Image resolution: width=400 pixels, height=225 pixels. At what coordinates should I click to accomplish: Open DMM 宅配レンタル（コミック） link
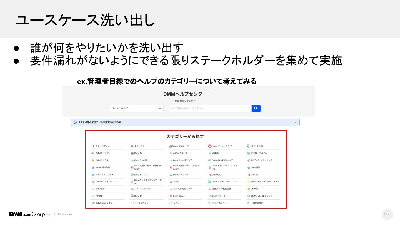pyautogui.click(x=225, y=167)
